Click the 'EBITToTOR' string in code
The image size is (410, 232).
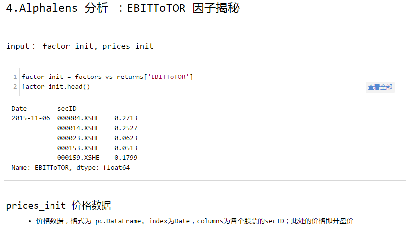(169, 77)
